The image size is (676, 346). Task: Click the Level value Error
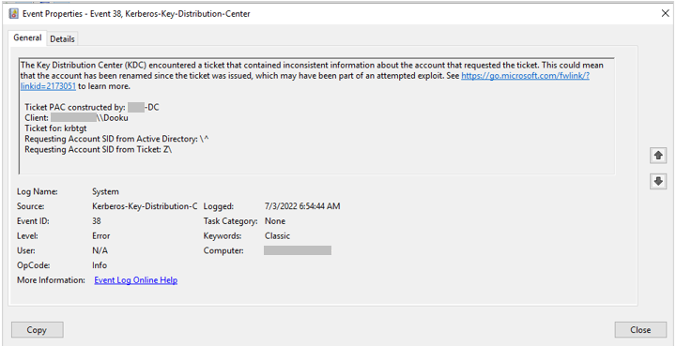click(x=100, y=236)
